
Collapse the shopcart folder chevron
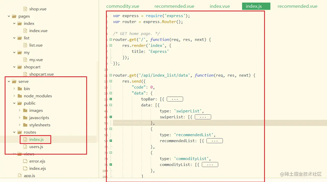click(14, 67)
